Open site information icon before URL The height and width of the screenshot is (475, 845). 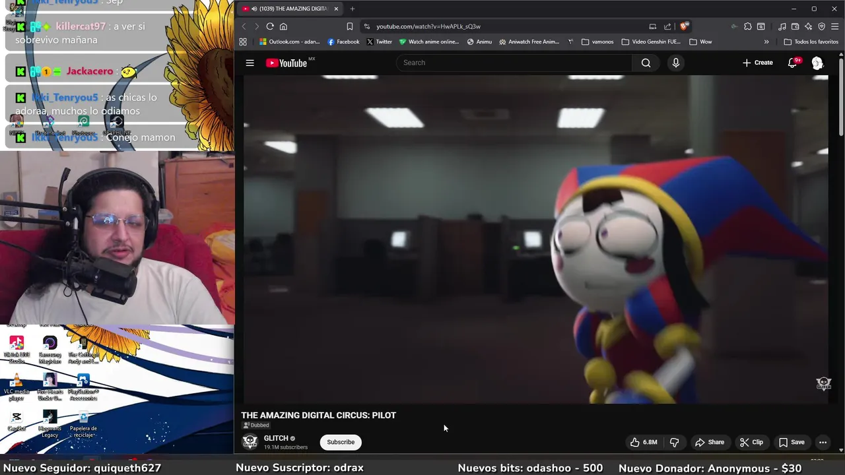pyautogui.click(x=367, y=26)
